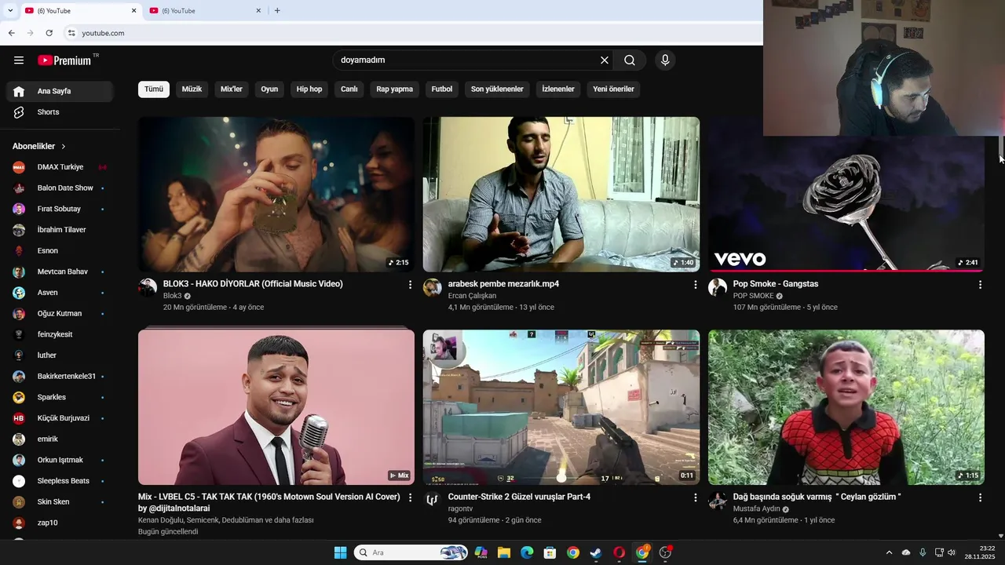Reload the page in browser
The height and width of the screenshot is (565, 1005).
(x=49, y=33)
